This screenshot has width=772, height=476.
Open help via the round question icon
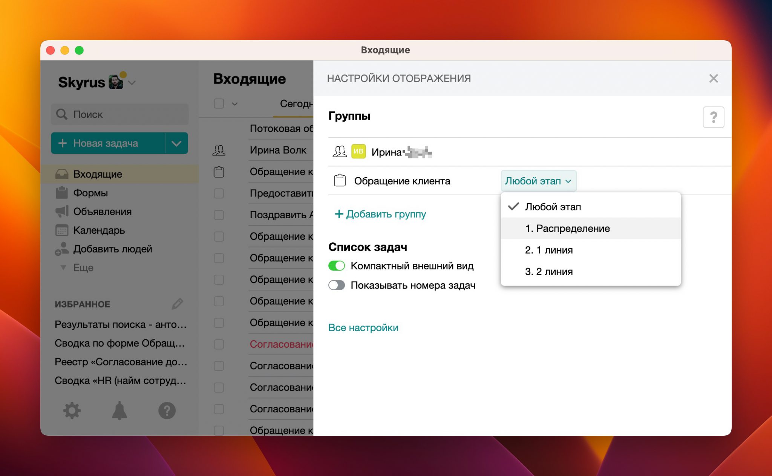click(x=167, y=410)
